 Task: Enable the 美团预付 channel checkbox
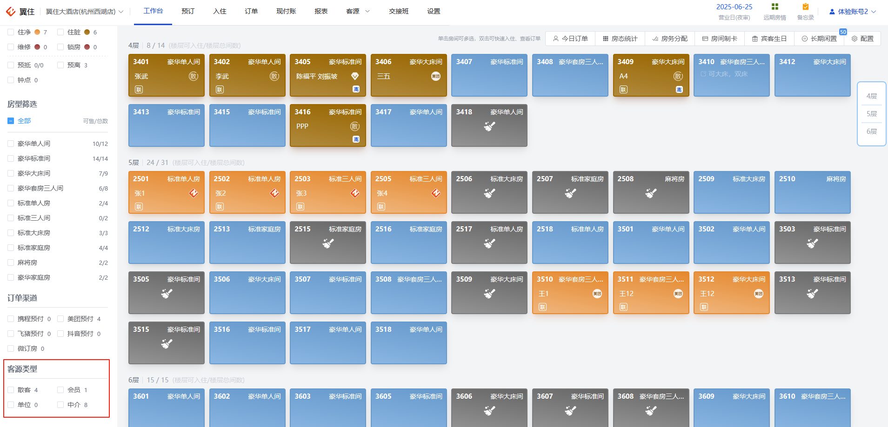pyautogui.click(x=60, y=319)
